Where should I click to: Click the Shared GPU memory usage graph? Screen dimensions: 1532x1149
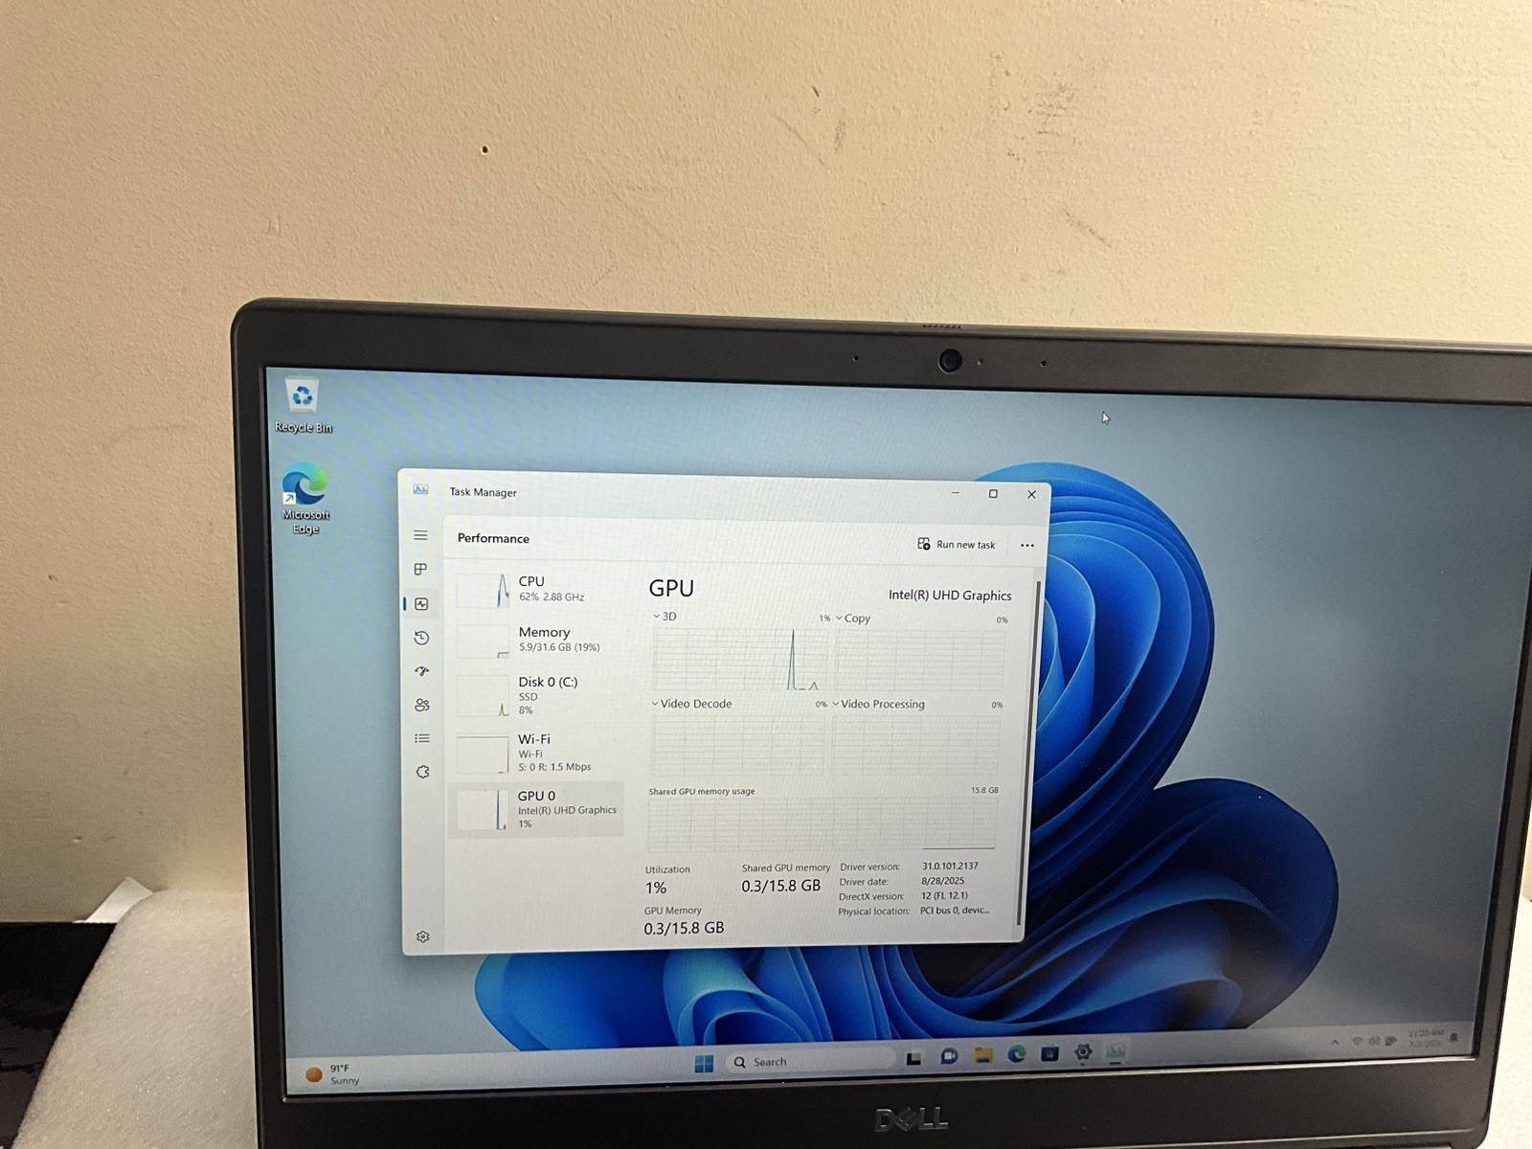(822, 824)
